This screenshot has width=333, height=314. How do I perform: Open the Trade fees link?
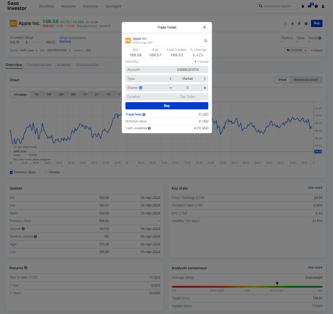click(x=133, y=114)
